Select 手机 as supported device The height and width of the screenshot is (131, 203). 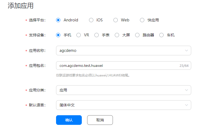click(58, 35)
